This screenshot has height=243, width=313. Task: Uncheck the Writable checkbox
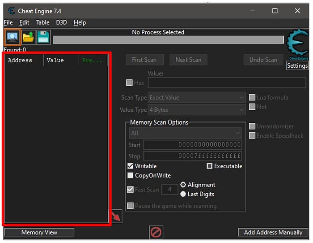pyautogui.click(x=130, y=166)
